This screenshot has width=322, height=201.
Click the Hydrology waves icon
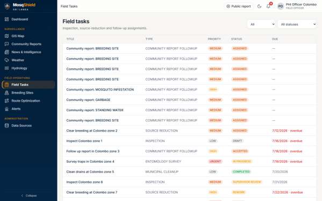coord(7,68)
